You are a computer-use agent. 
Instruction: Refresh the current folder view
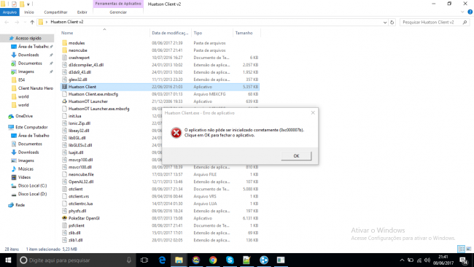click(392, 22)
